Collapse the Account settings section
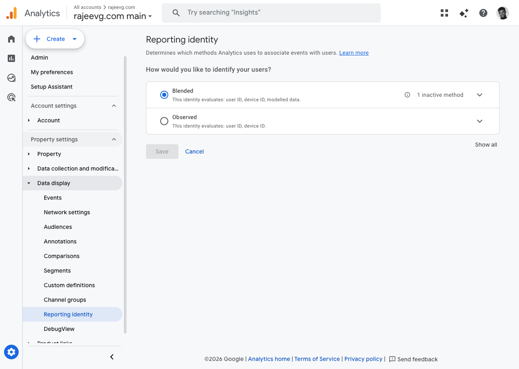Image resolution: width=519 pixels, height=369 pixels. [x=114, y=105]
